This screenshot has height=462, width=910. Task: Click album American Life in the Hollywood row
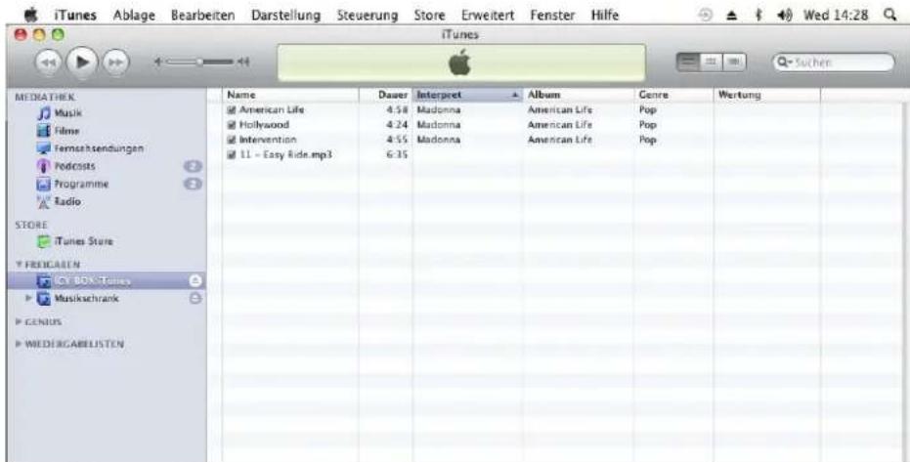tap(560, 125)
